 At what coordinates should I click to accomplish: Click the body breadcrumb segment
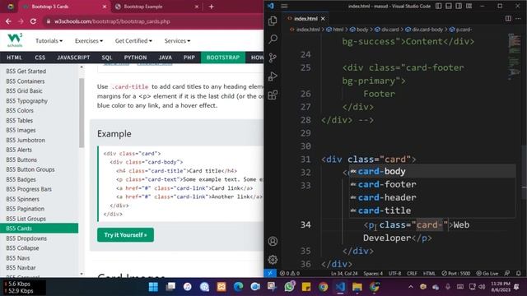pyautogui.click(x=359, y=30)
